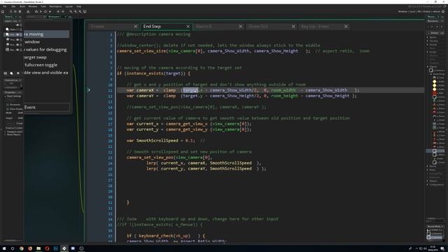This screenshot has width=448, height=252.
Task: Run the game with the Play icon
Action: point(41,12)
